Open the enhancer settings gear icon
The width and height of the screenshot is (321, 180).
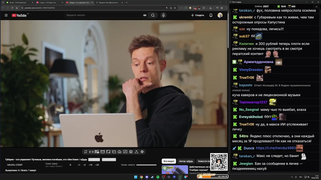pyautogui.click(x=142, y=152)
